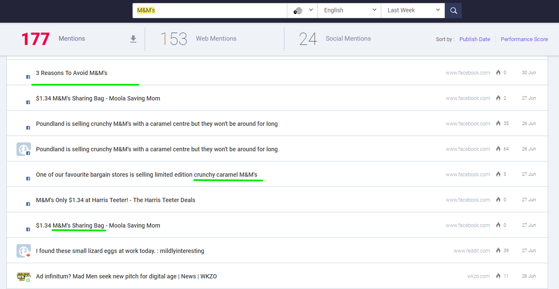This screenshot has height=289, width=559.
Task: Open the Last Week time range dropdown
Action: tap(413, 10)
